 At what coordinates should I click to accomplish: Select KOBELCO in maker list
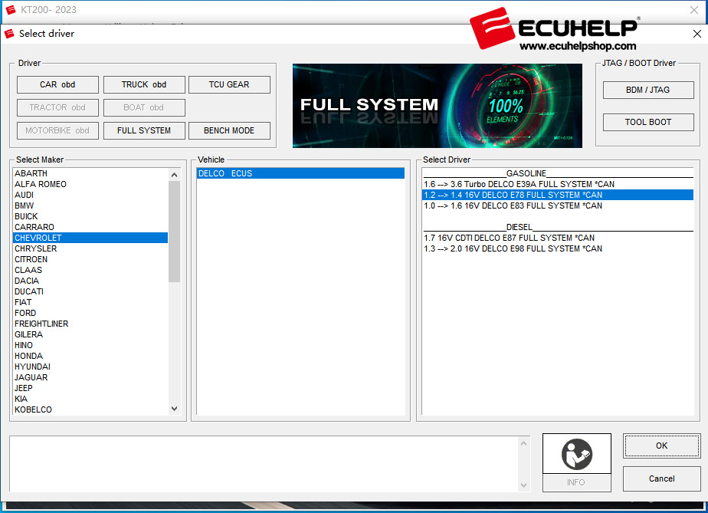click(90, 409)
